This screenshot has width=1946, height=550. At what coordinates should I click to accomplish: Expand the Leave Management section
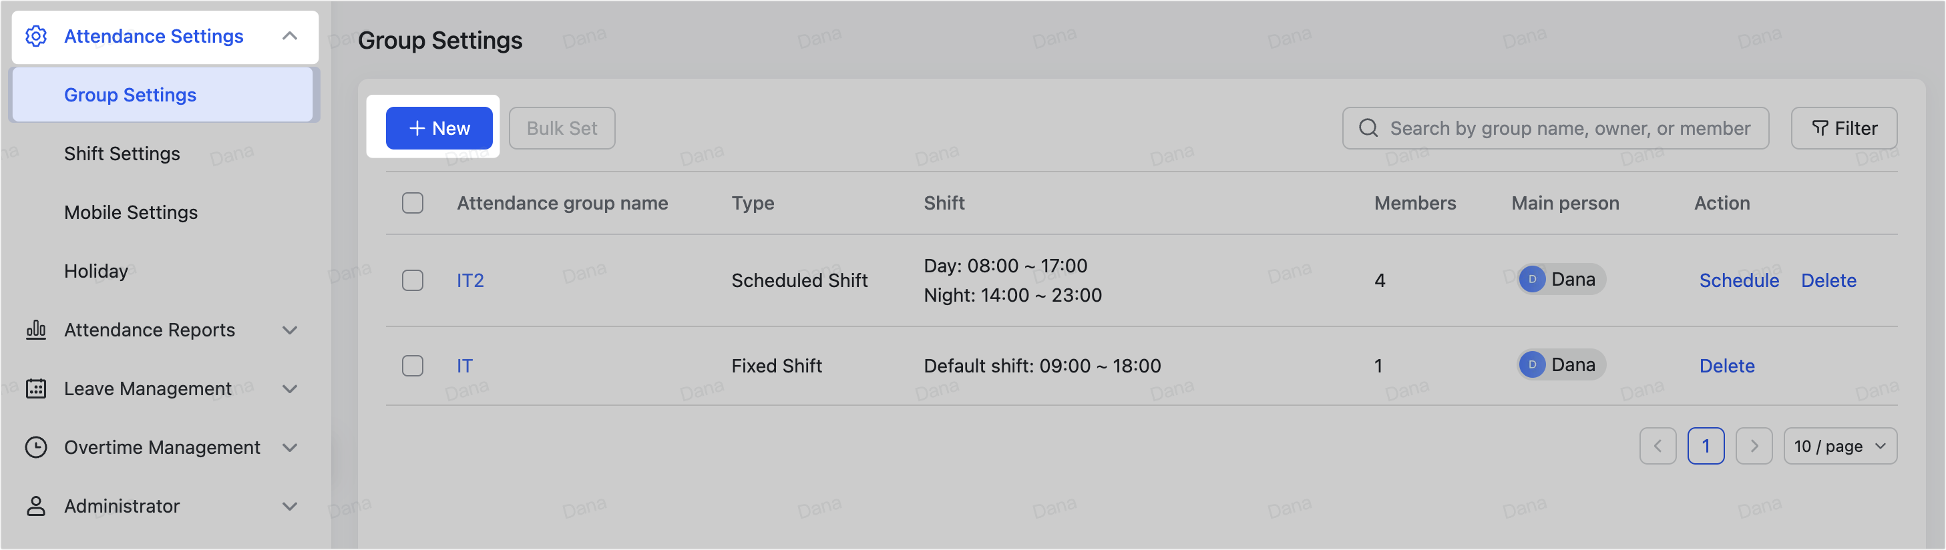coord(289,388)
